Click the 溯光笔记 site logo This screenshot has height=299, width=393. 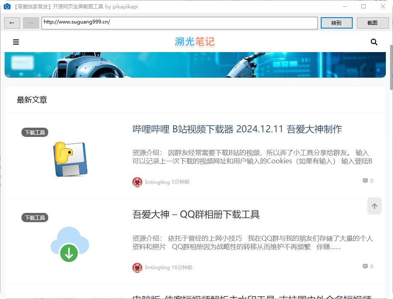195,42
